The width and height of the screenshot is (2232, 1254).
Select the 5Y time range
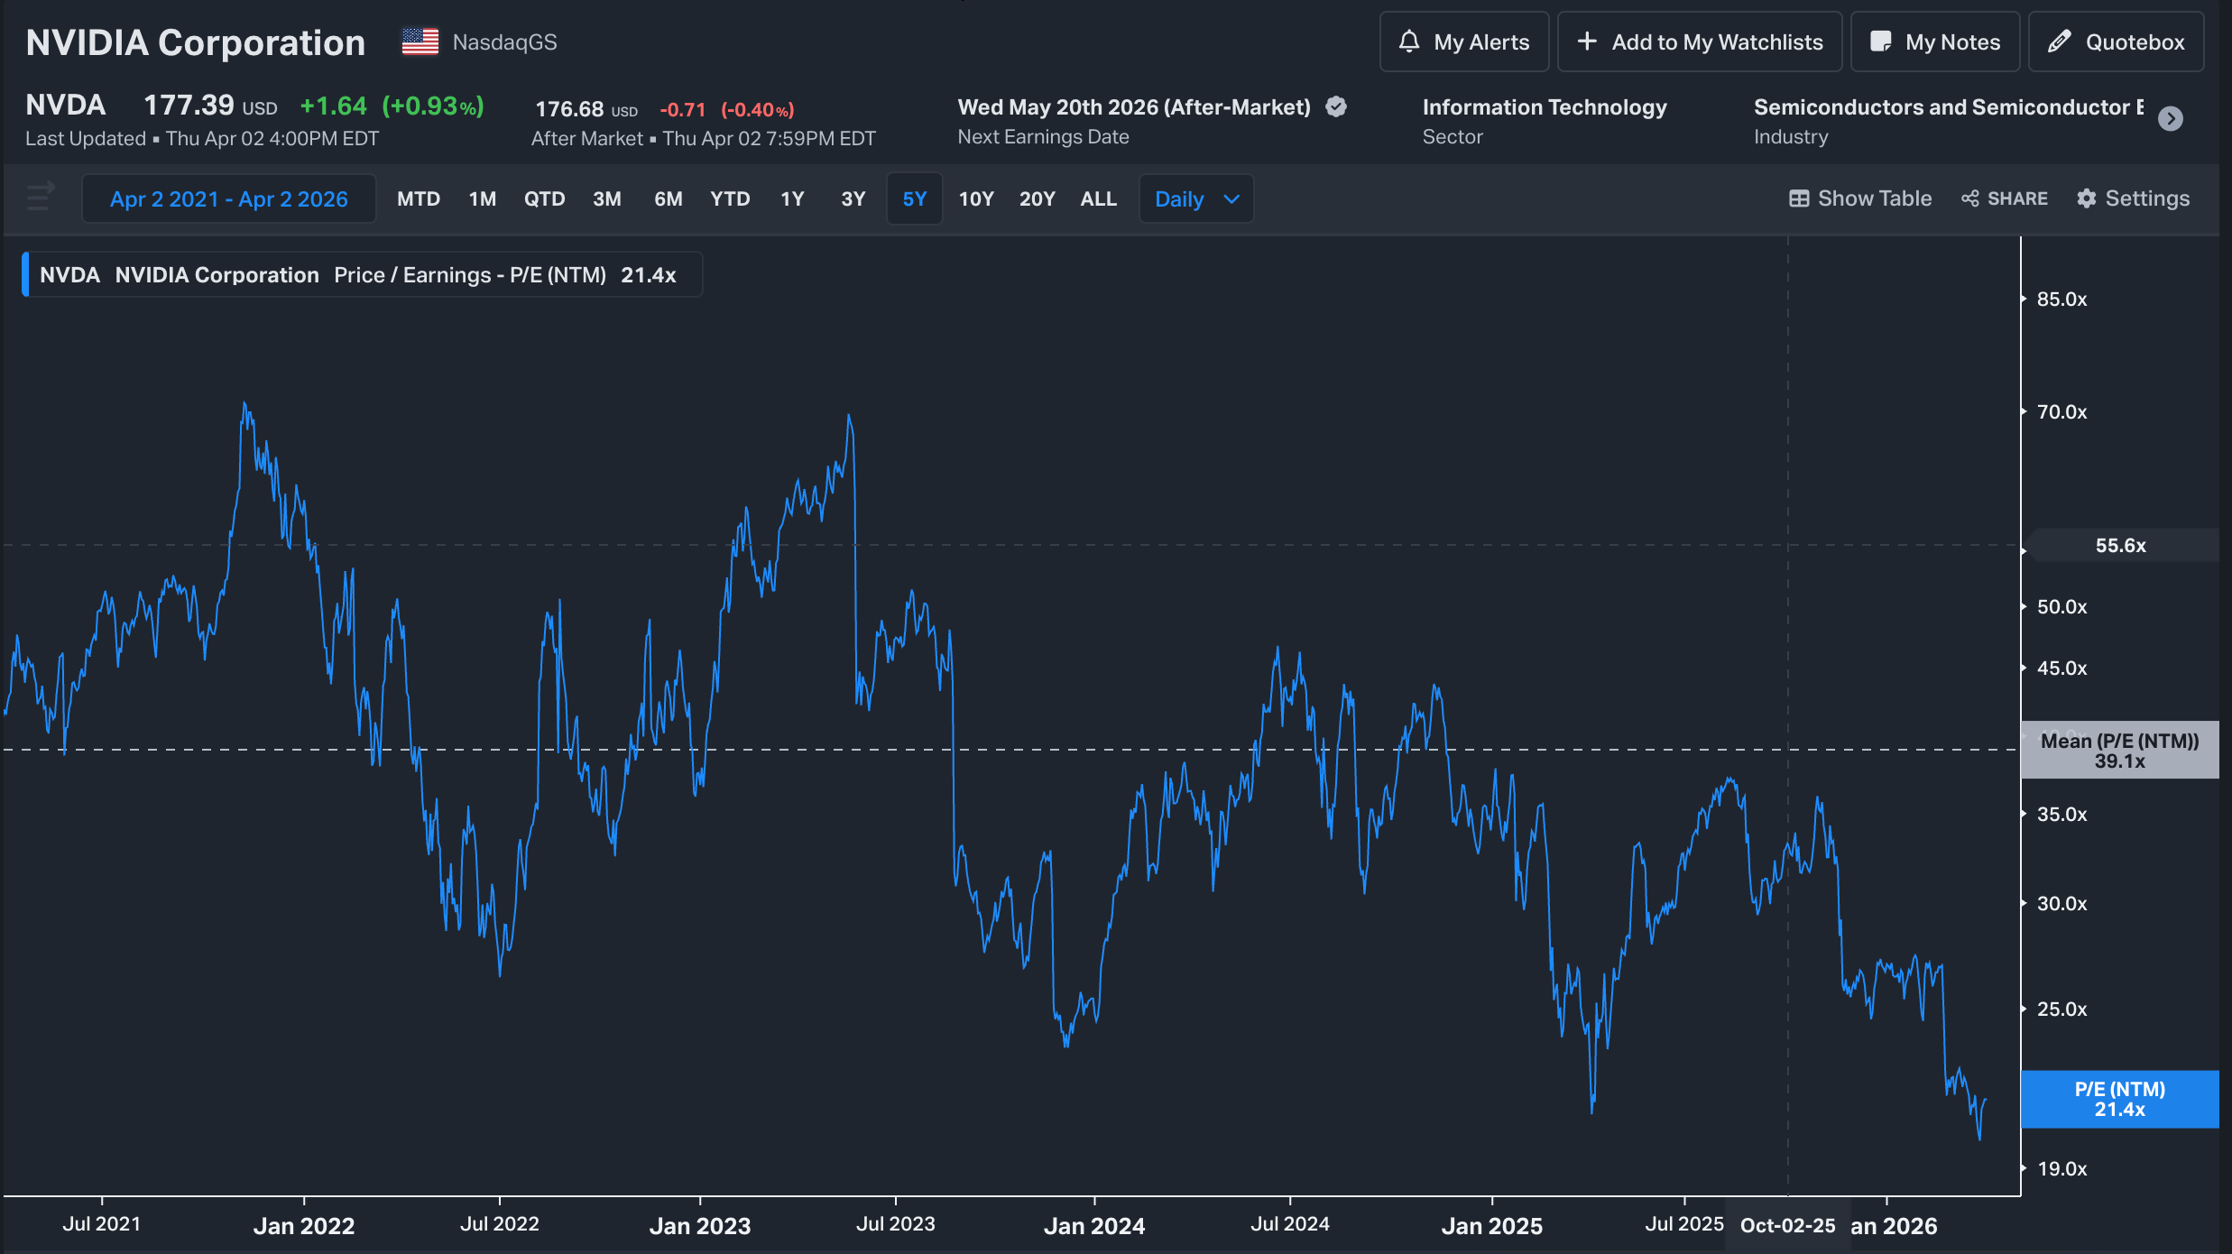click(x=914, y=198)
